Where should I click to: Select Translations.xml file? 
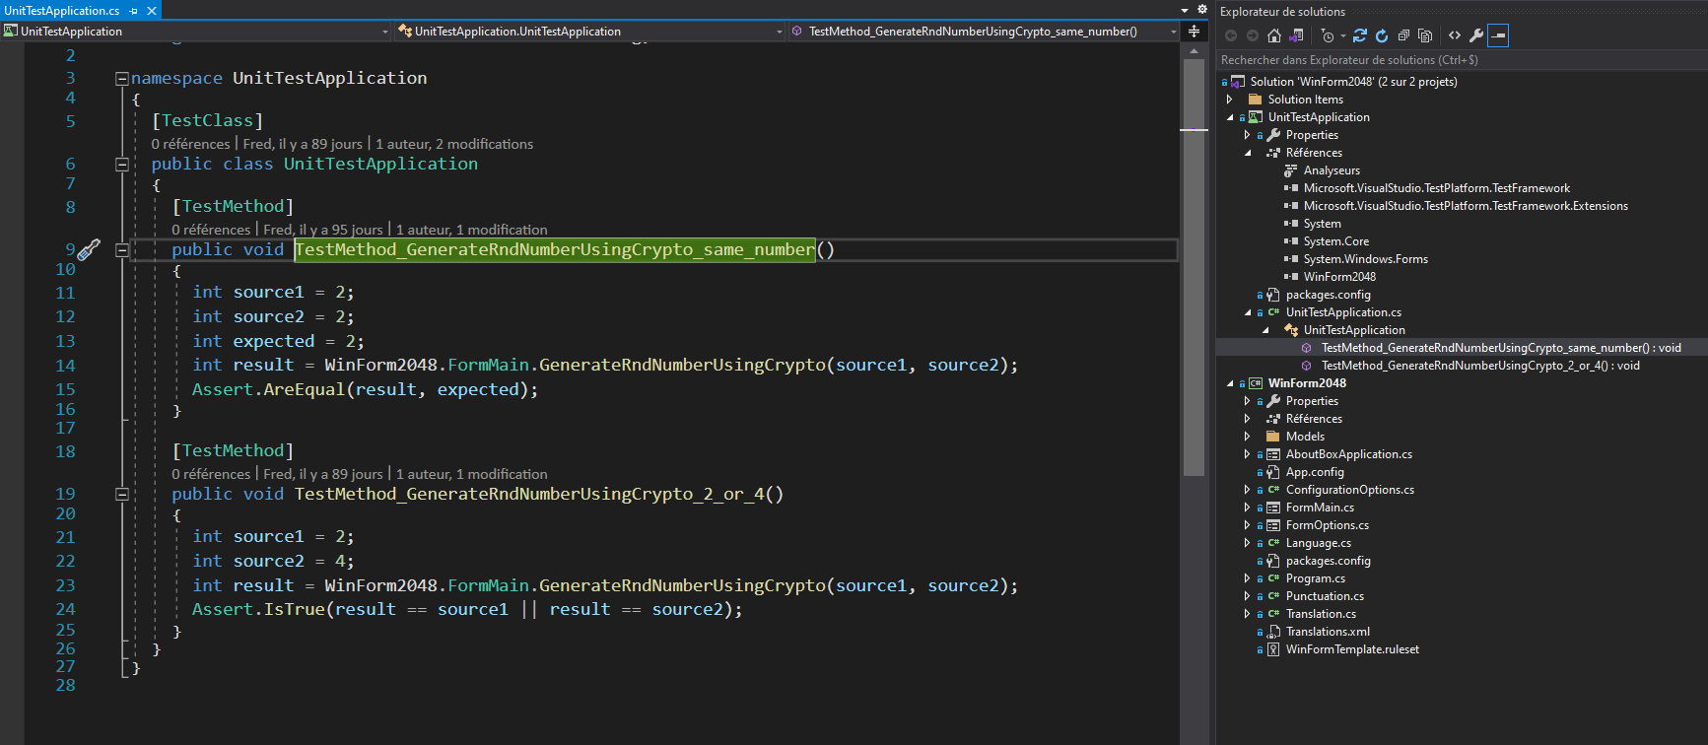1328,632
